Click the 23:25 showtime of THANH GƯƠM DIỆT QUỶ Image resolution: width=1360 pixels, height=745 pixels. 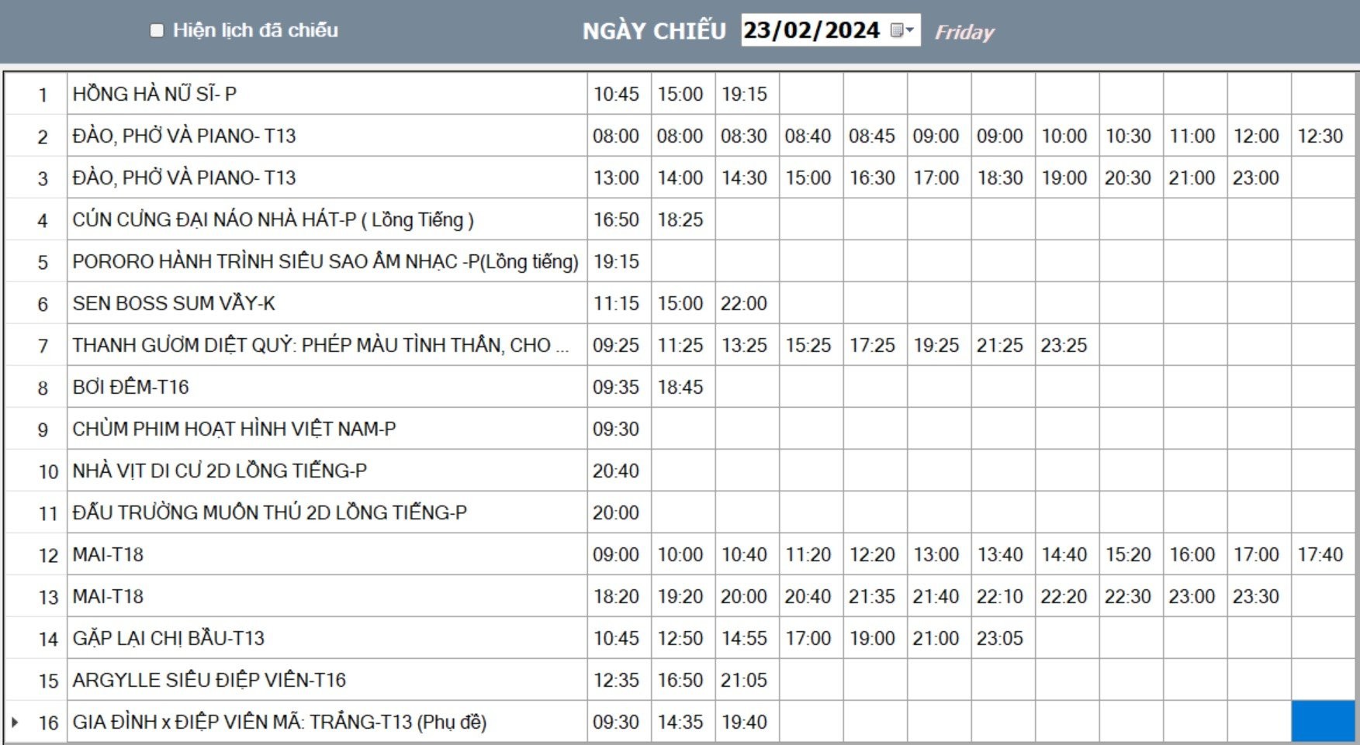coord(1064,346)
